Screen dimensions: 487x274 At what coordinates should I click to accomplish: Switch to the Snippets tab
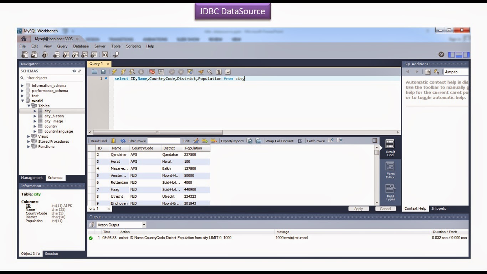[x=438, y=208]
